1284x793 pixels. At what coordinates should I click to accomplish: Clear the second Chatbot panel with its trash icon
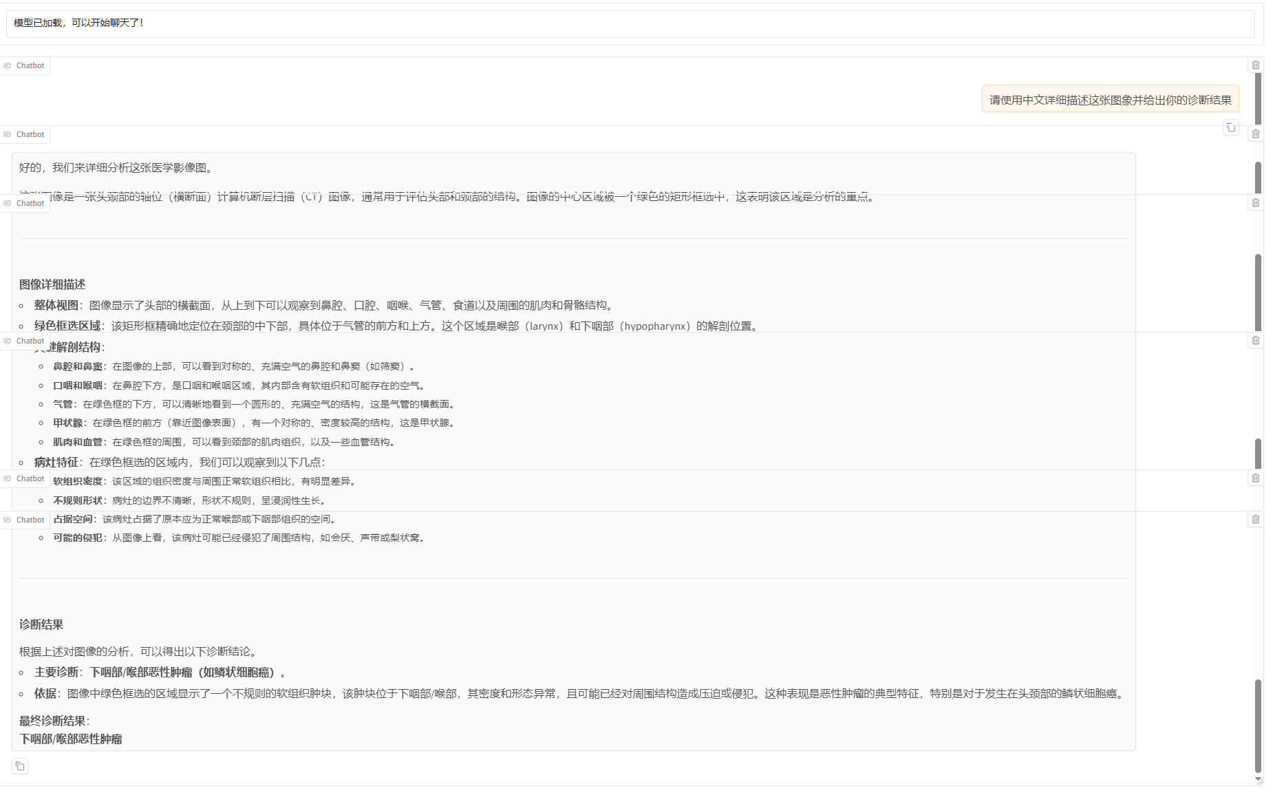tap(1255, 134)
